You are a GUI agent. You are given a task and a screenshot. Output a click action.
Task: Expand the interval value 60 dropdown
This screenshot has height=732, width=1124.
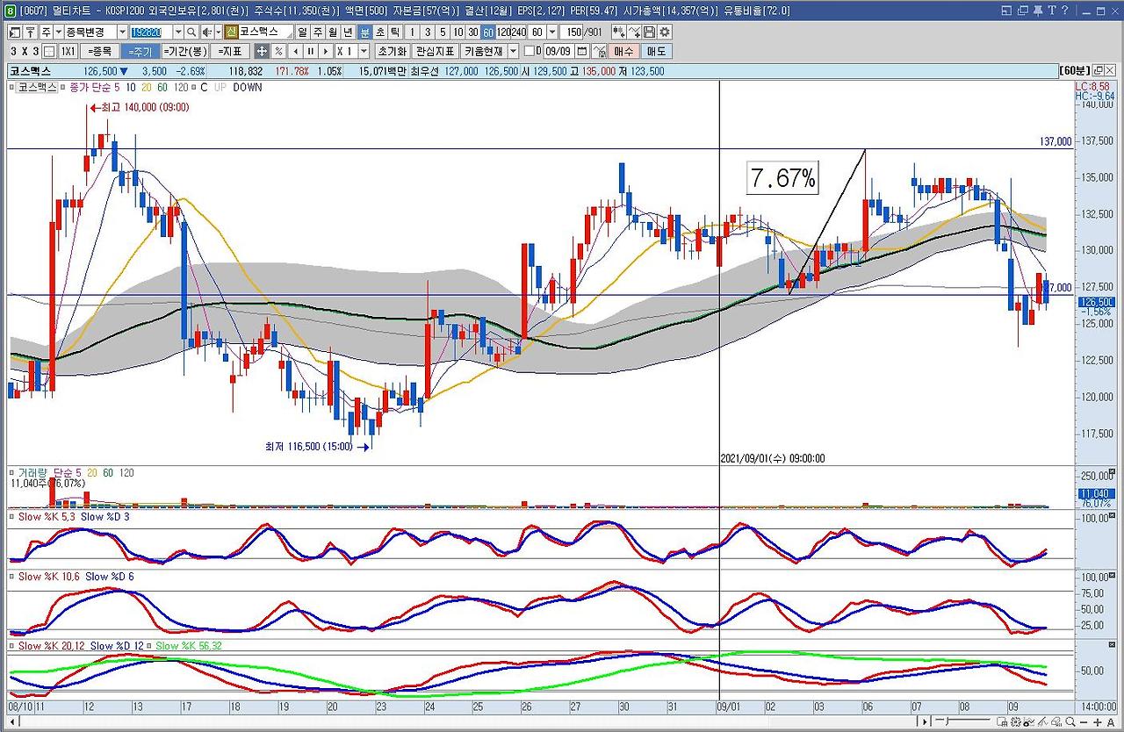pyautogui.click(x=551, y=32)
